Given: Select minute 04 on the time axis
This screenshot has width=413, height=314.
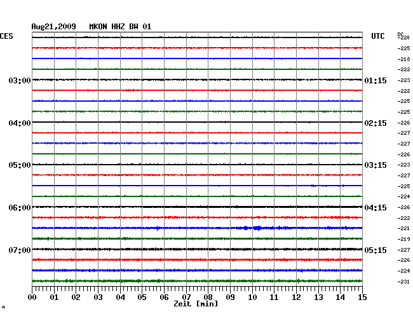Looking at the screenshot, I should (120, 297).
